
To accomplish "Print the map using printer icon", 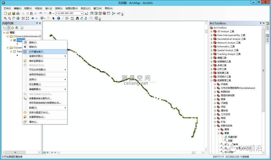I will pos(18,13).
